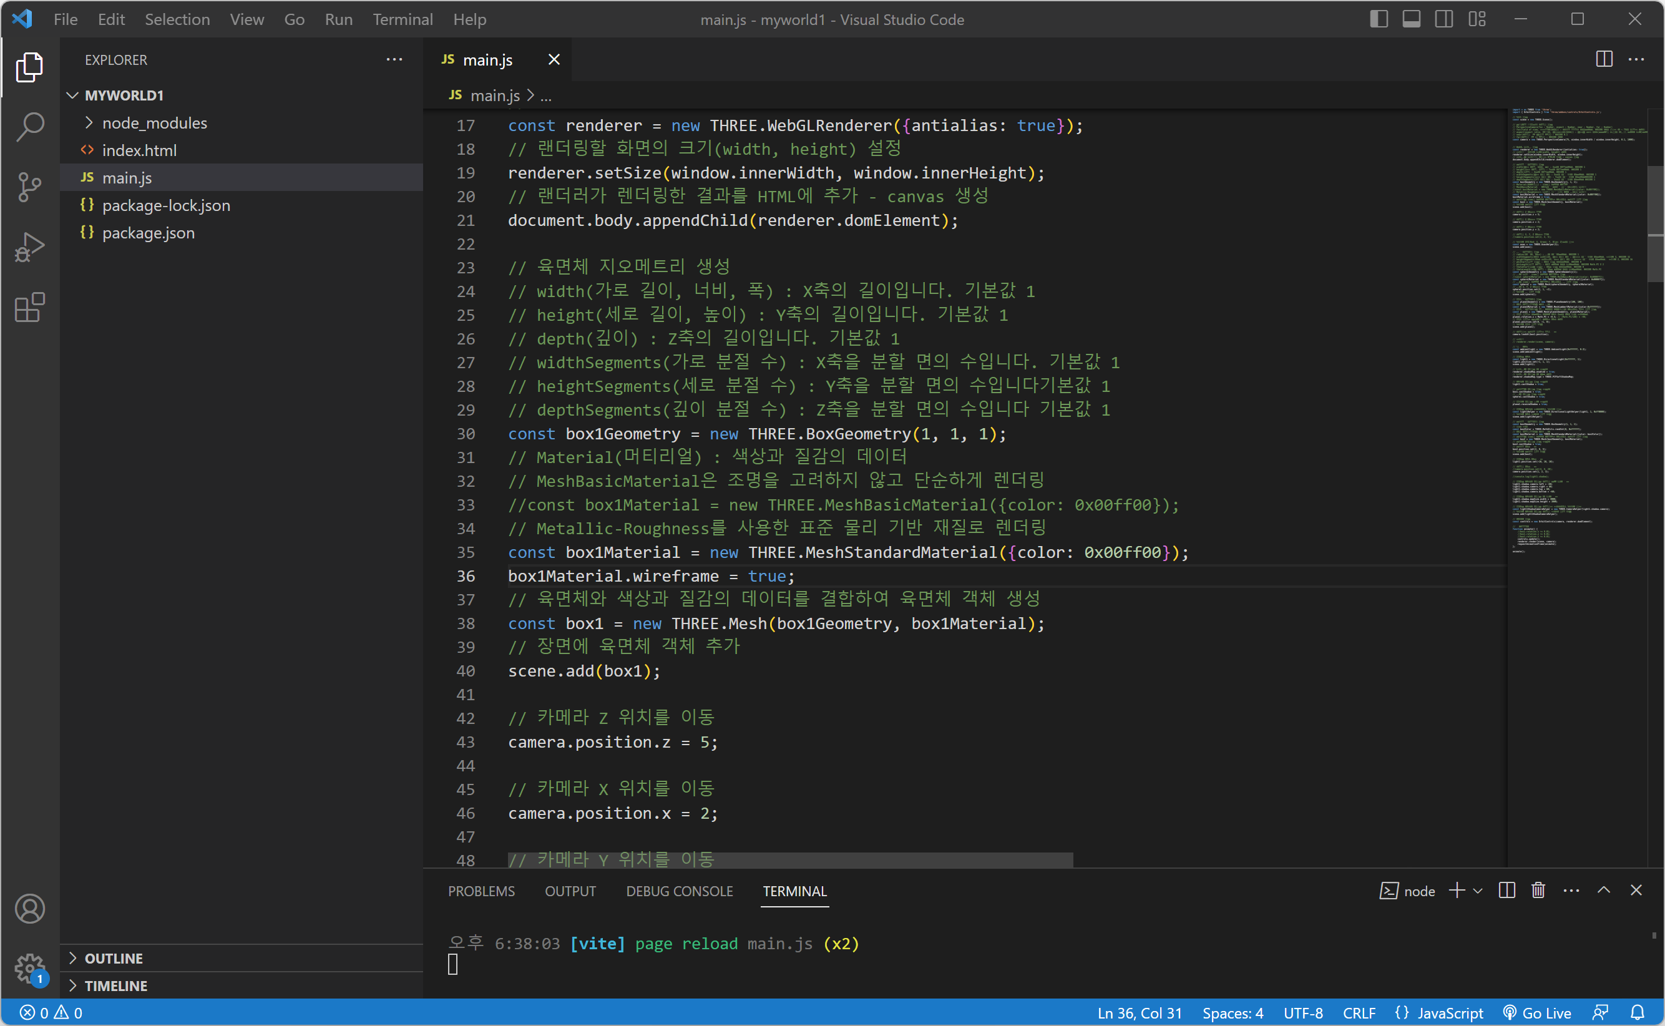Open Run and Debug view

[30, 248]
